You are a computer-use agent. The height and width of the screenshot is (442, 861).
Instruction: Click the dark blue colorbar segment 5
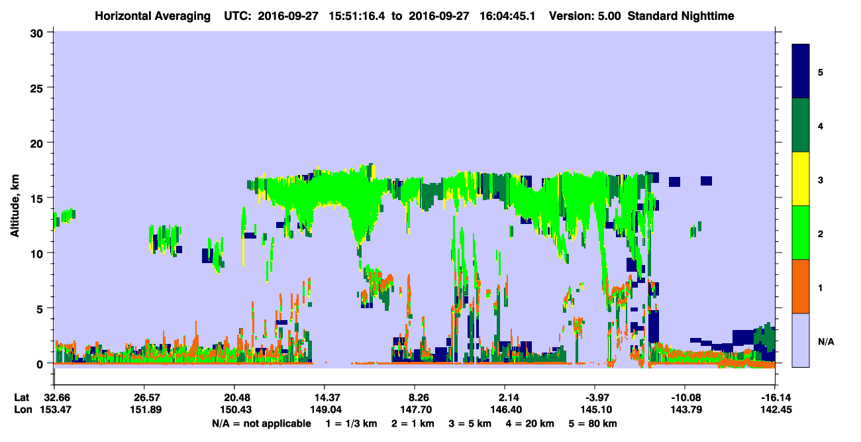801,71
